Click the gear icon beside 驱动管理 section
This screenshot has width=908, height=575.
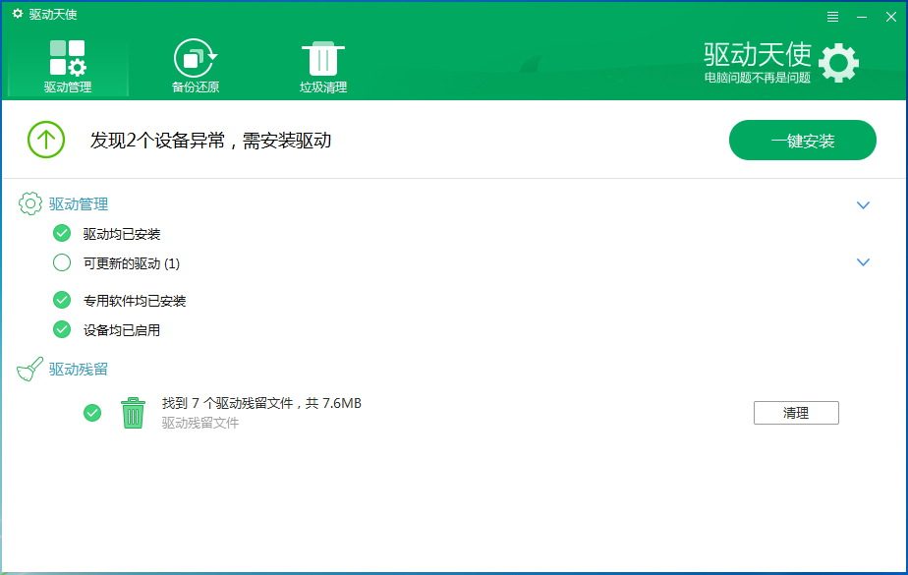(30, 203)
